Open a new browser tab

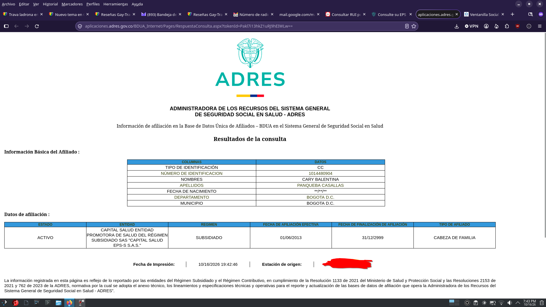512,14
